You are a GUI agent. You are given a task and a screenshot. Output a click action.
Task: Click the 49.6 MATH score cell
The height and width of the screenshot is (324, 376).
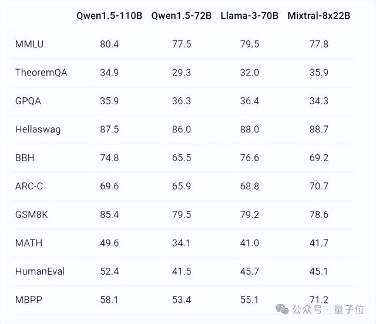point(110,243)
